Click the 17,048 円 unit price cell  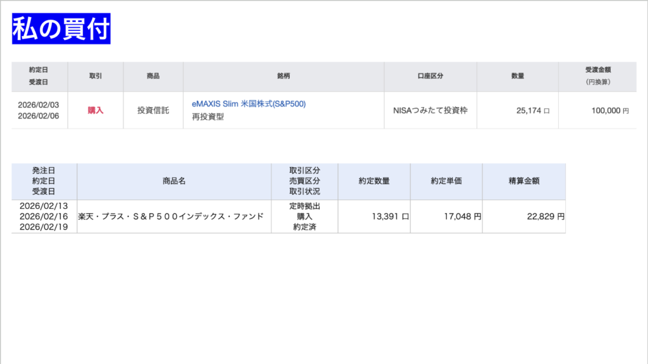pyautogui.click(x=463, y=217)
